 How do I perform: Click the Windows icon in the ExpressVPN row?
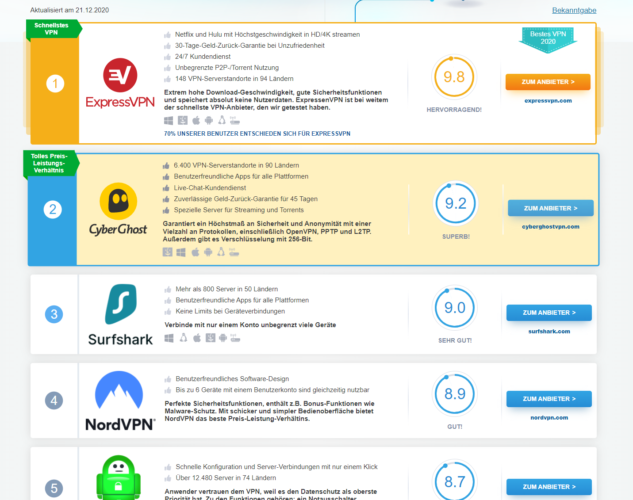169,121
